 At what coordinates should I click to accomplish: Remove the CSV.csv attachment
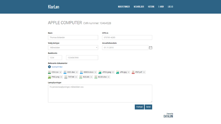(60, 72)
